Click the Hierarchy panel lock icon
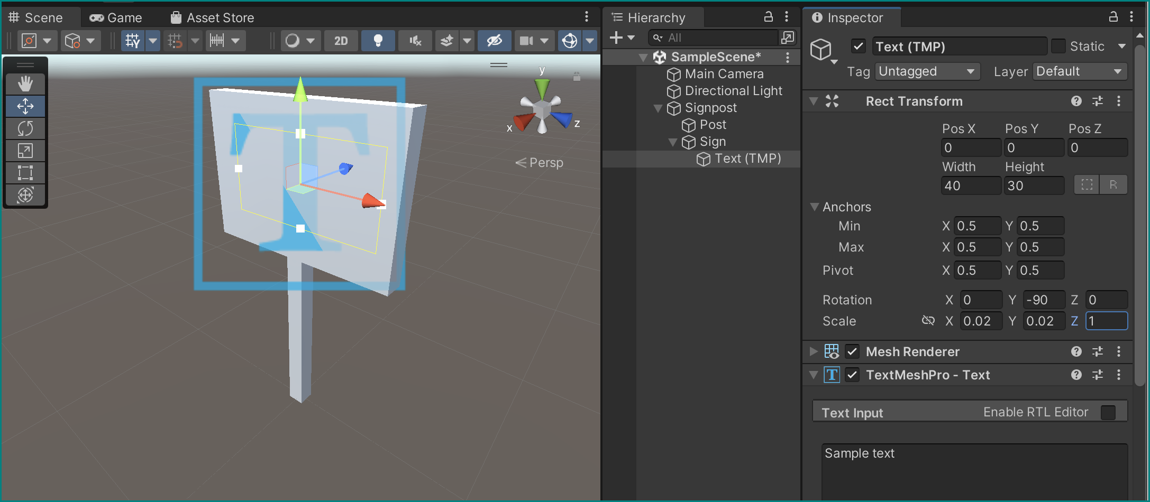1150x502 pixels. (x=769, y=17)
